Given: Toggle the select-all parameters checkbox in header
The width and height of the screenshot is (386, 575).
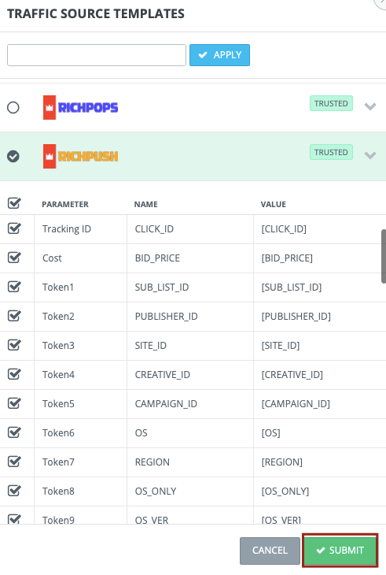Looking at the screenshot, I should coord(14,203).
